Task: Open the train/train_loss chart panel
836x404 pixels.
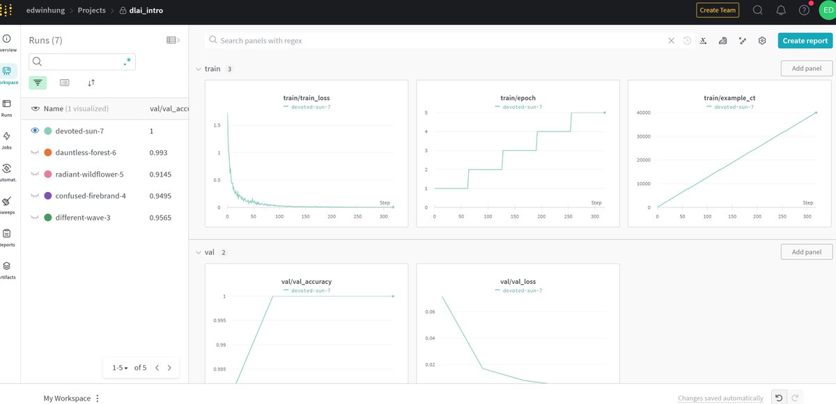Action: tap(306, 153)
